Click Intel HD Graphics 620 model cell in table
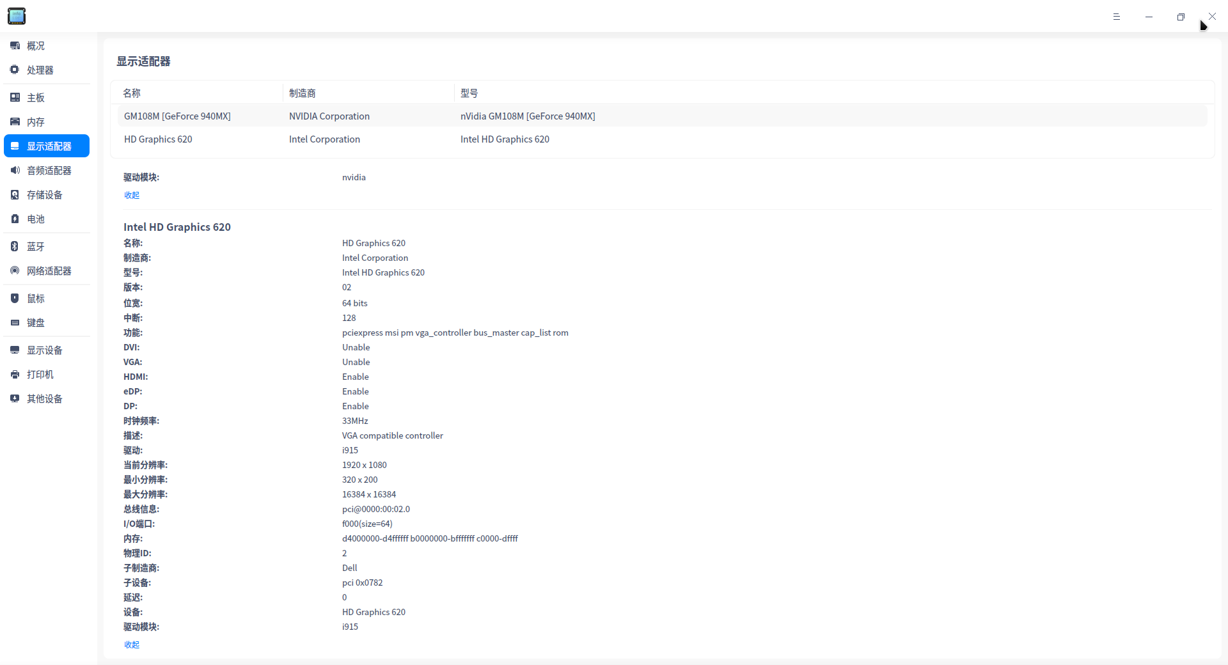 pos(505,139)
